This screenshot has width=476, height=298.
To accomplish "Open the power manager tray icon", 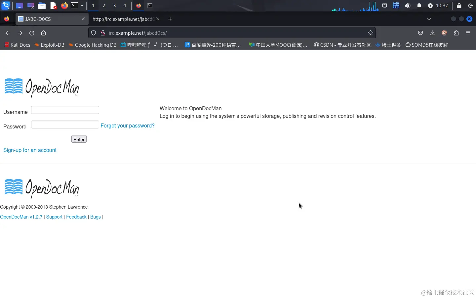I will pos(430,6).
